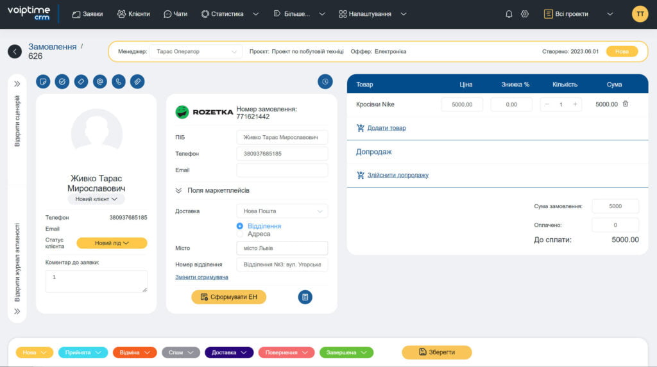Click the Місто input field
657x367 pixels.
(282, 248)
